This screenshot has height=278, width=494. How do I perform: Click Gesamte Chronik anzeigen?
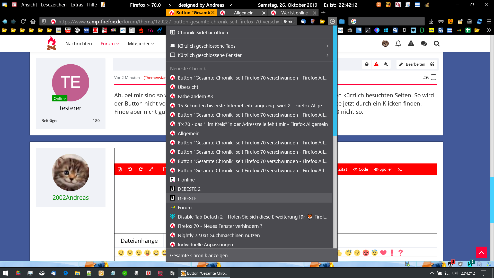(199, 256)
